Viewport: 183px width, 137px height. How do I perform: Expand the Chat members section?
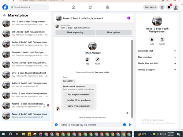(157, 57)
